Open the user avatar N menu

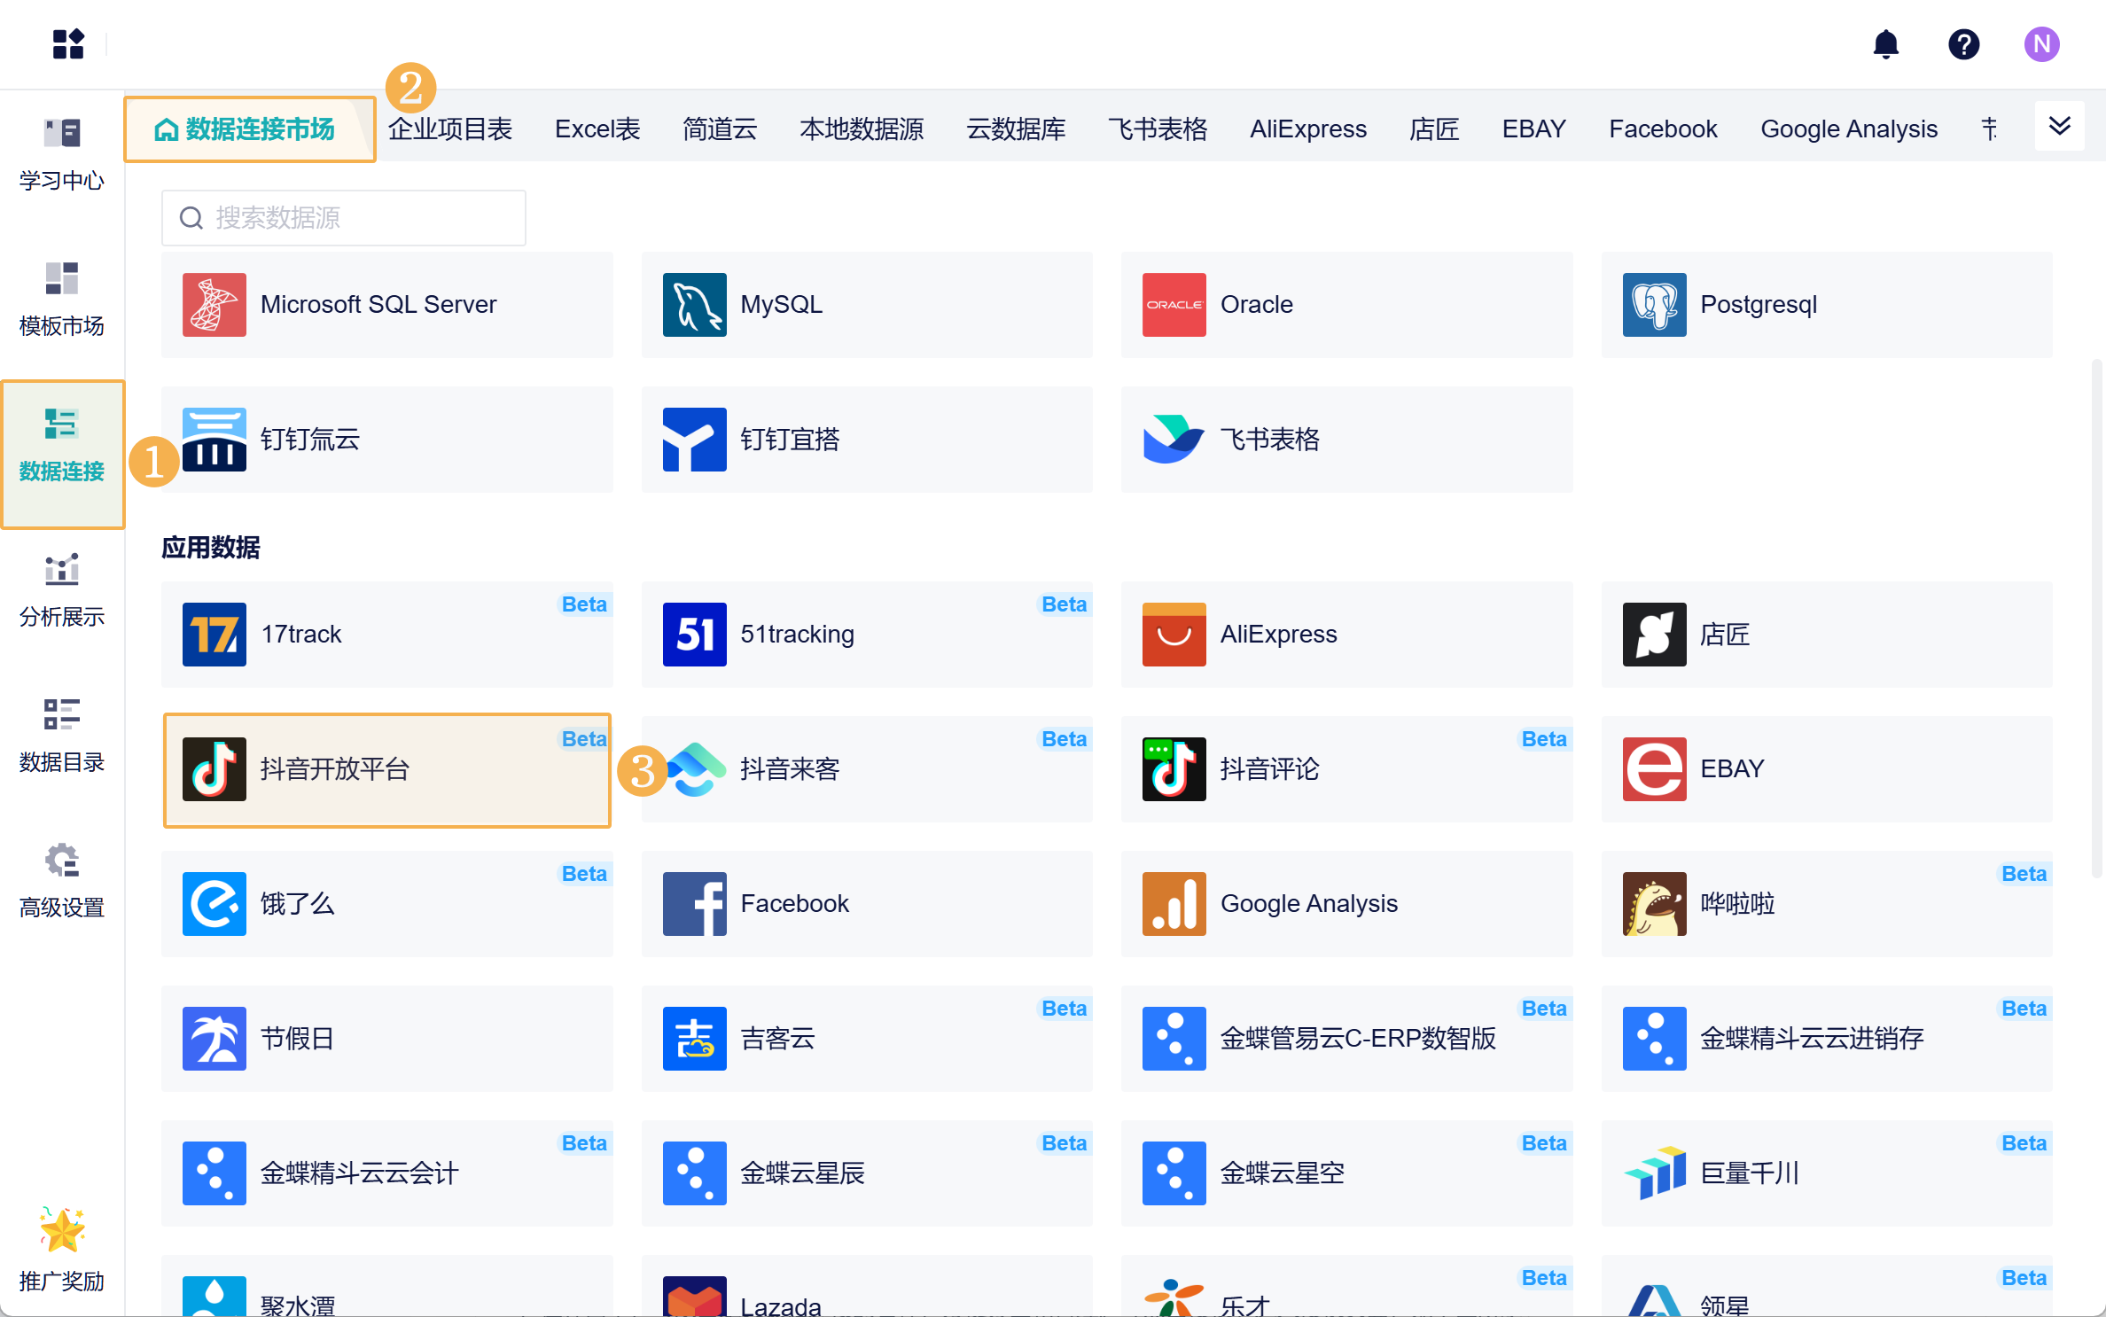click(x=2040, y=44)
